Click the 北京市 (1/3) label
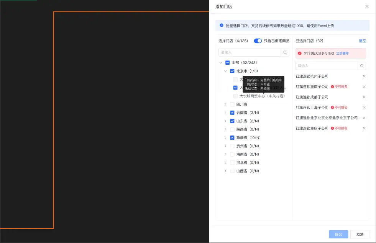376x243 pixels. click(247, 71)
